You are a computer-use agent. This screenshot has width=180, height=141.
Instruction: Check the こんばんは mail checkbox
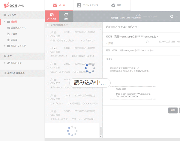(47, 99)
